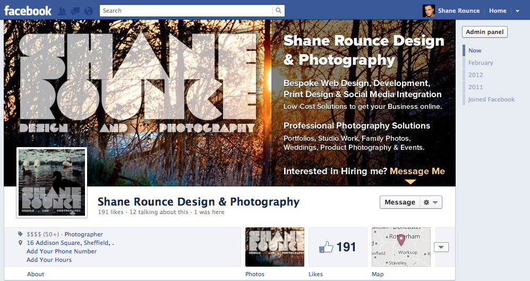The width and height of the screenshot is (530, 281).
Task: Open the gear dropdown beside Message
Action: (x=431, y=202)
